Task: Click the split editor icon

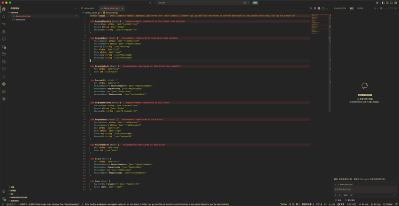Action: pos(323,8)
